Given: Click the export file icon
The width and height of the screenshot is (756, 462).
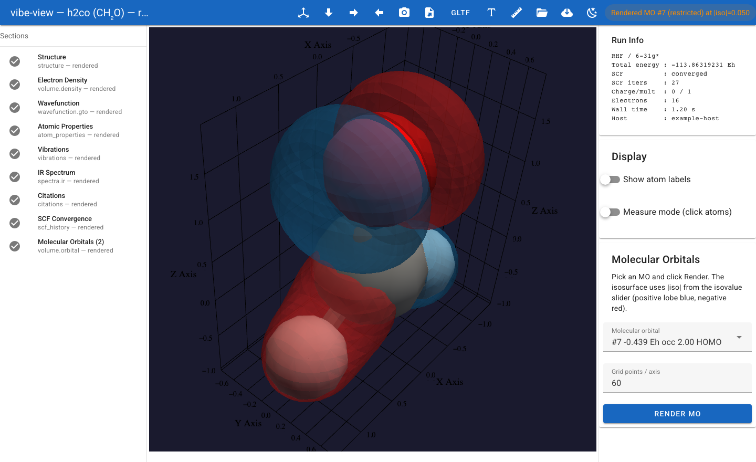Looking at the screenshot, I should [429, 13].
